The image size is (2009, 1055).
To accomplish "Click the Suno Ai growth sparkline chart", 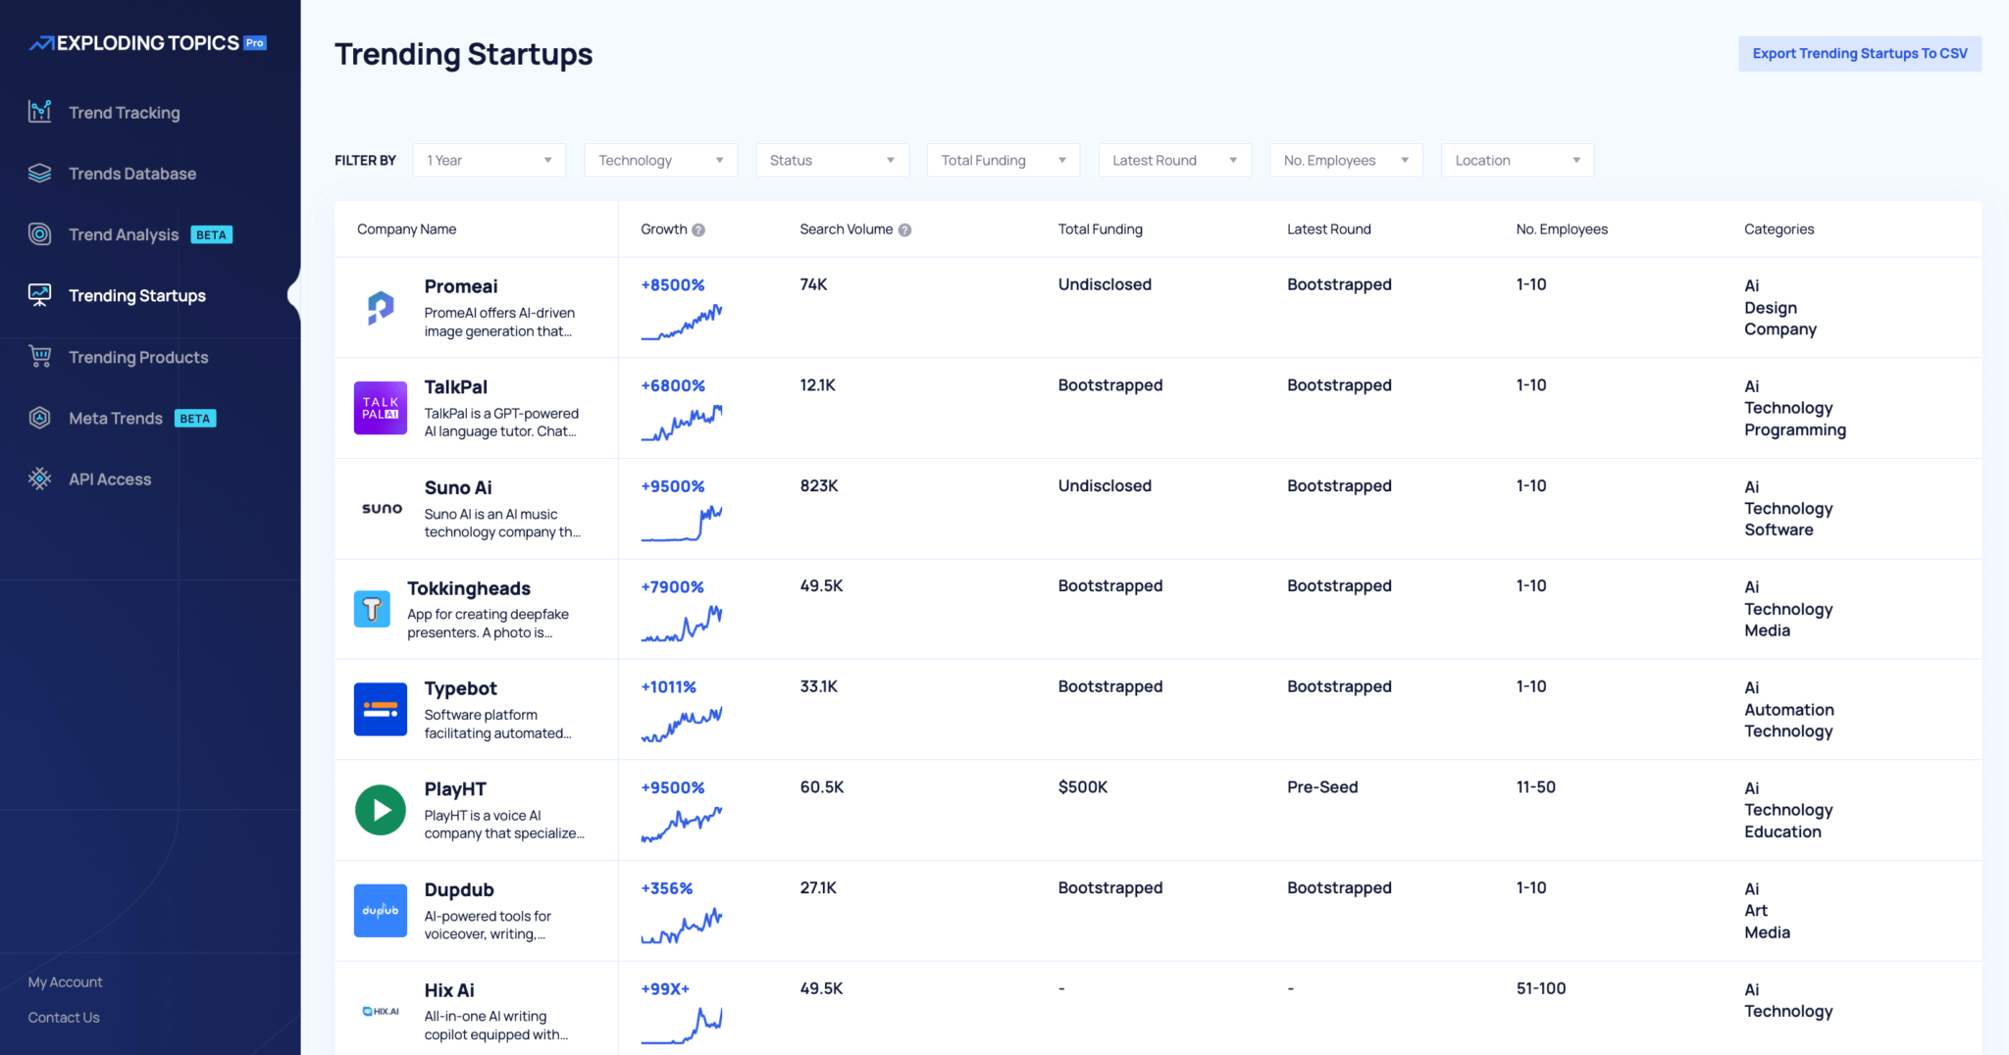I will coord(682,524).
